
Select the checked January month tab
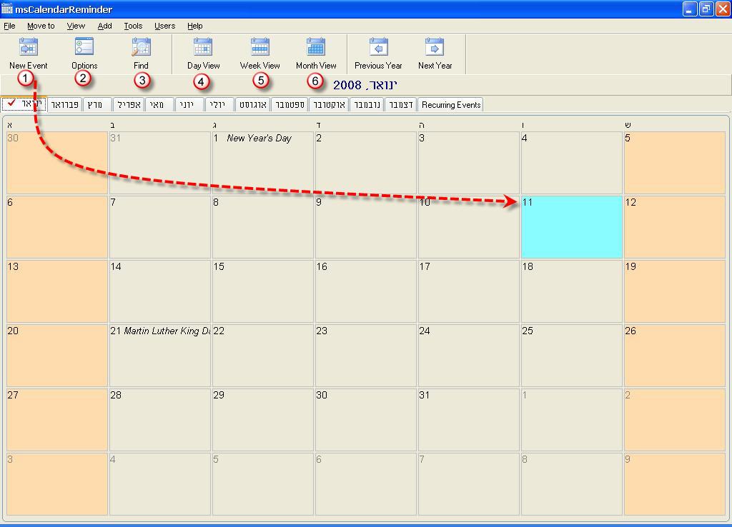click(x=24, y=104)
